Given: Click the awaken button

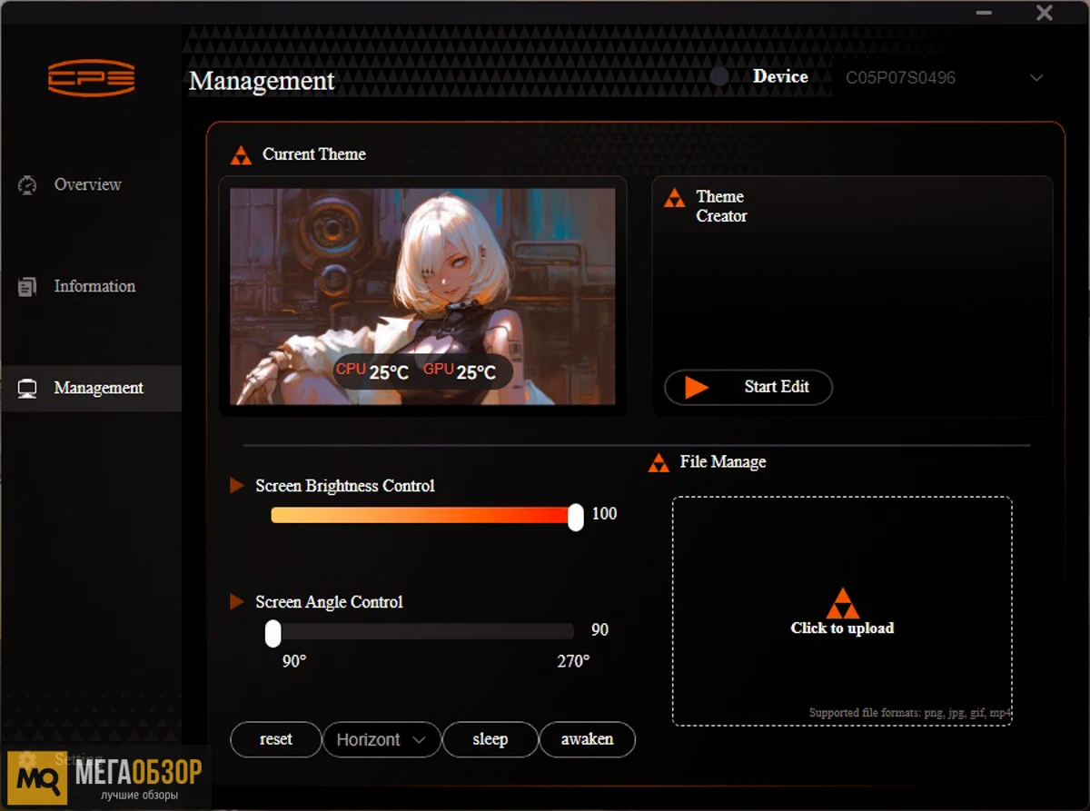Looking at the screenshot, I should (587, 739).
